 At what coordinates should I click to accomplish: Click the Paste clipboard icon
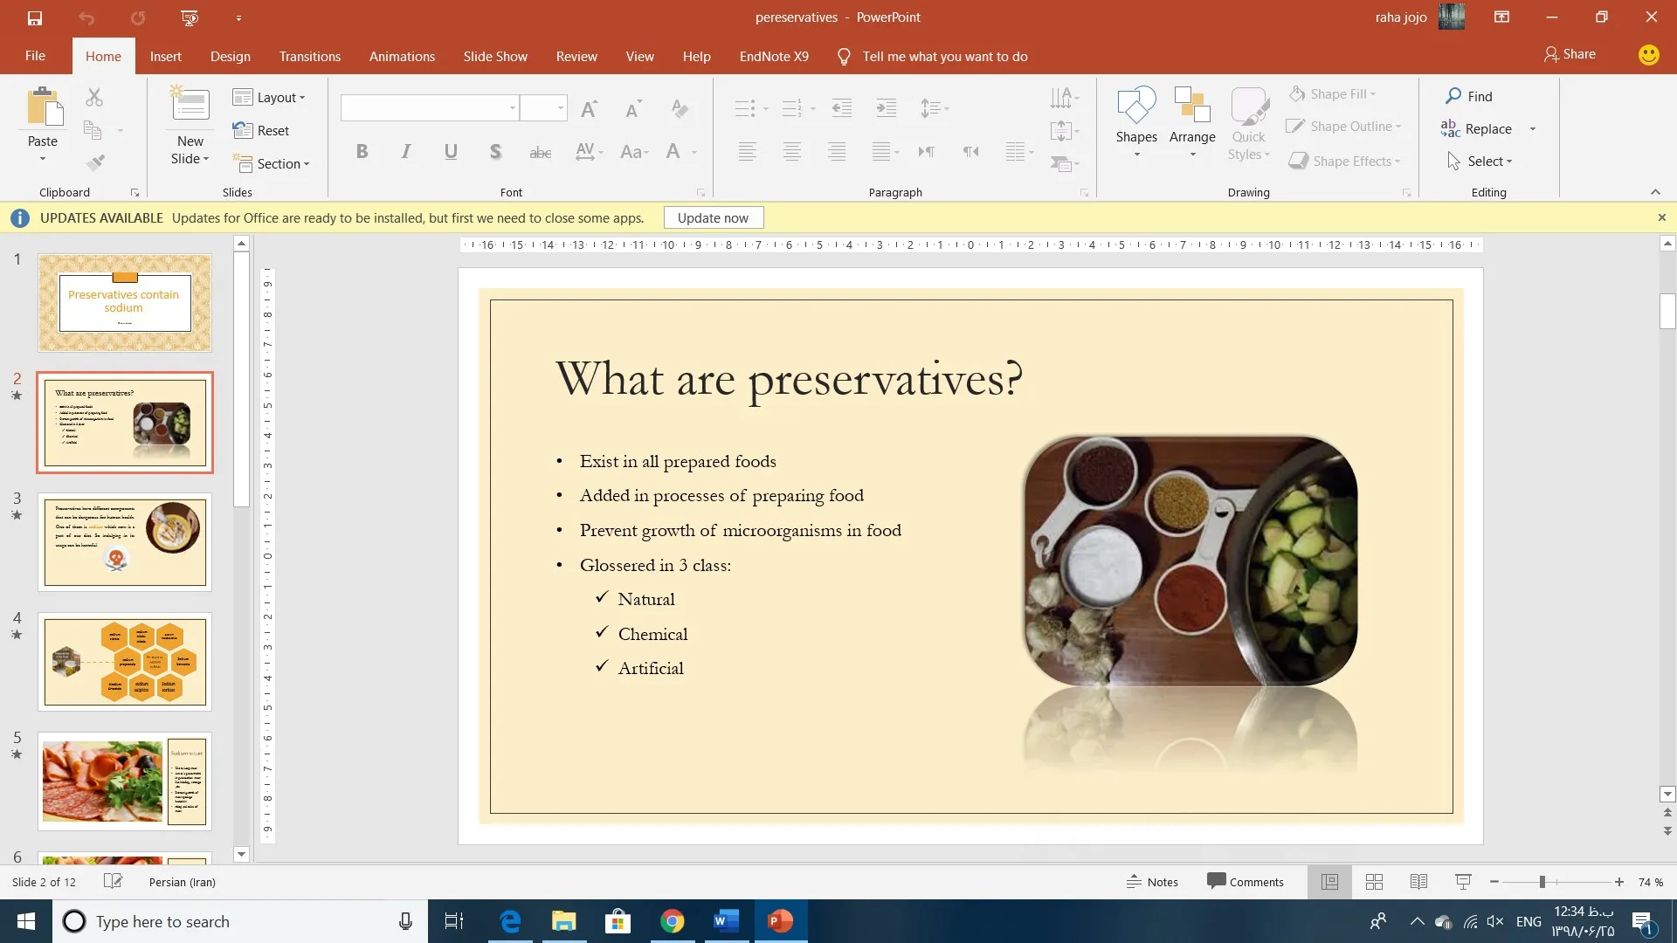[x=43, y=108]
